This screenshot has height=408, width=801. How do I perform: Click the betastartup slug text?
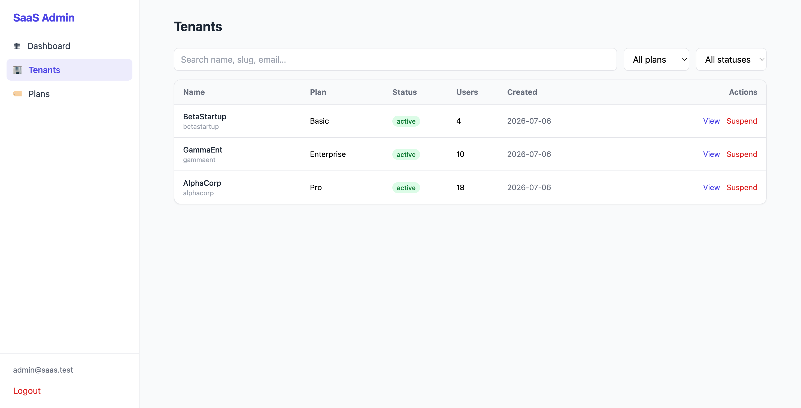point(201,126)
